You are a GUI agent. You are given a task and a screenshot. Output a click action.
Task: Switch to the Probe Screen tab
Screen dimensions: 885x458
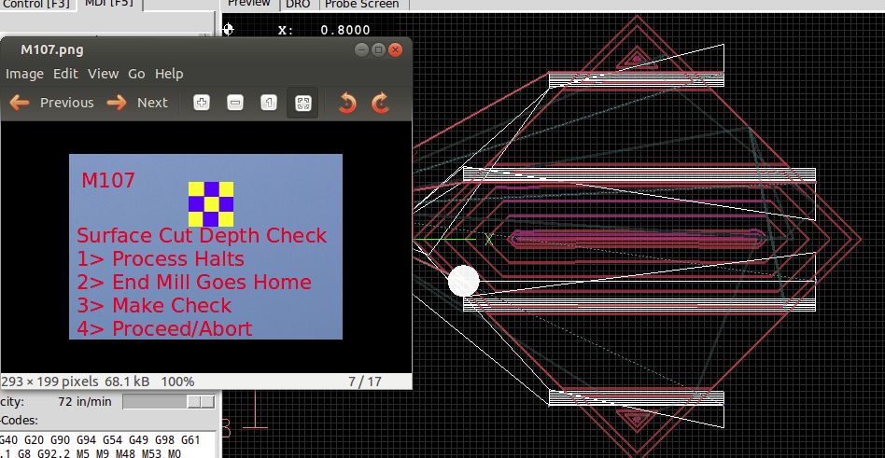click(361, 5)
